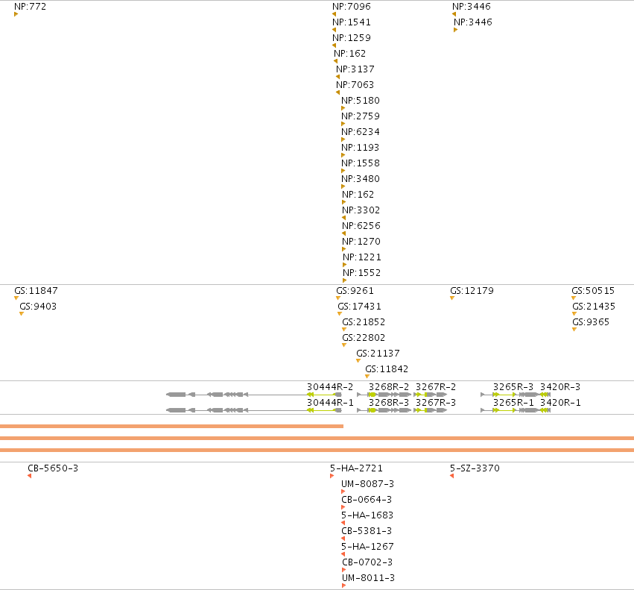The width and height of the screenshot is (634, 590).
Task: Open the 3268R-2 transcript
Action: (389, 386)
